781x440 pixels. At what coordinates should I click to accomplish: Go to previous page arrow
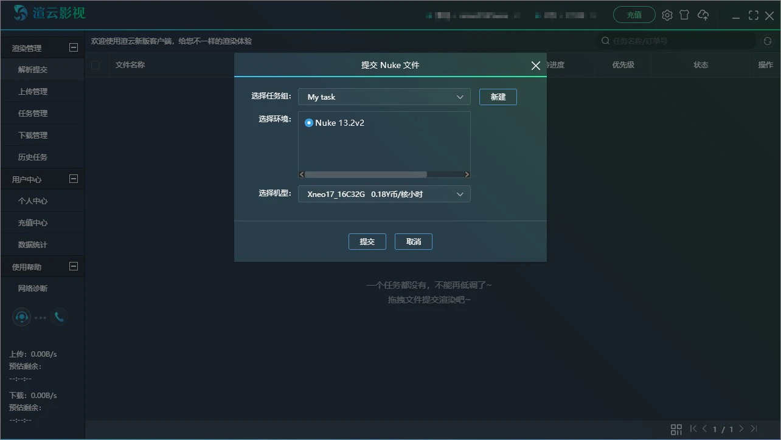tap(704, 429)
